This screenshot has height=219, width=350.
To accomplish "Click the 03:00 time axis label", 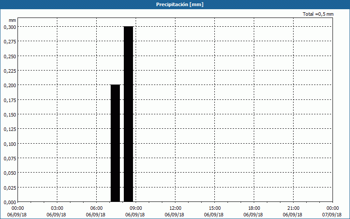I will [x=57, y=208].
